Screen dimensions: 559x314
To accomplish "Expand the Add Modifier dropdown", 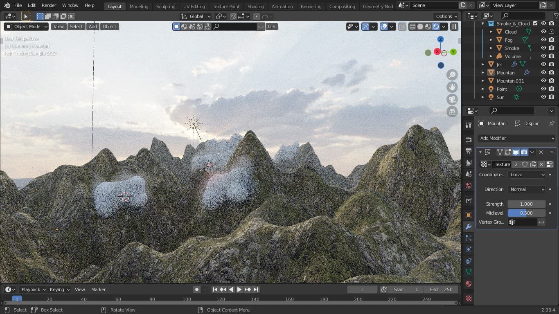I will 516,138.
